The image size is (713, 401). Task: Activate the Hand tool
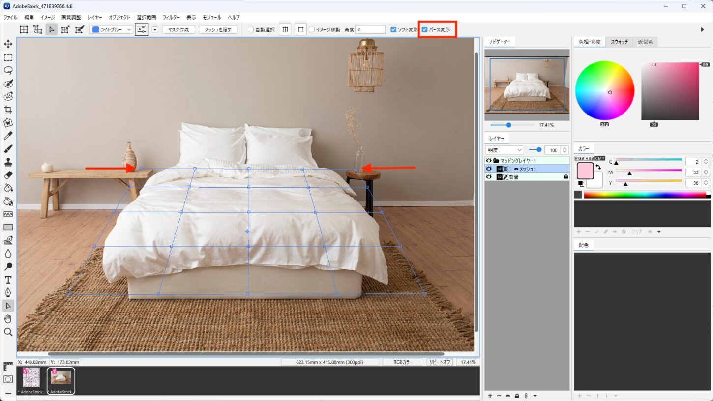tap(8, 319)
